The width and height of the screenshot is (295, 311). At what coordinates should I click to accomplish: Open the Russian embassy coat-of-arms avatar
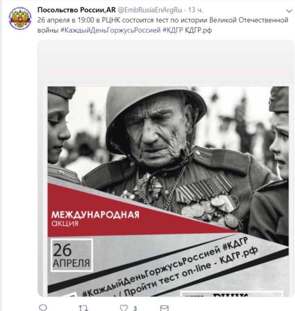click(20, 18)
